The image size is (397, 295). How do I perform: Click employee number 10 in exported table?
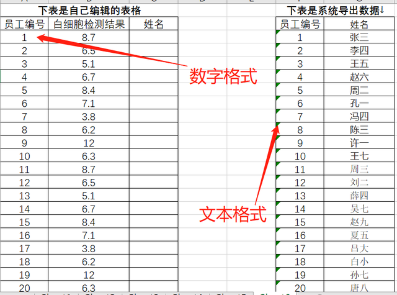tap(300, 156)
